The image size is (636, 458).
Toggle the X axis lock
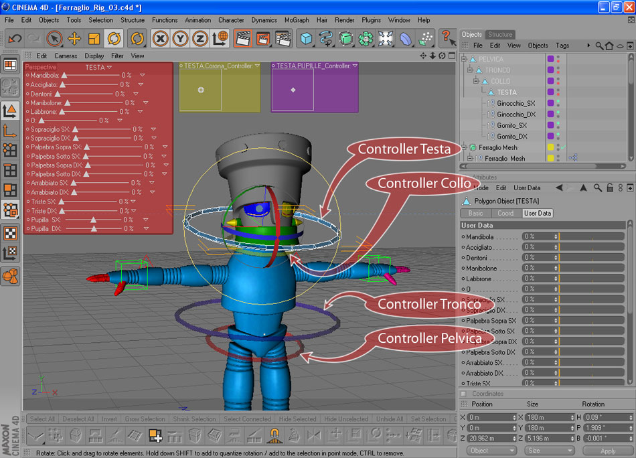click(x=160, y=39)
